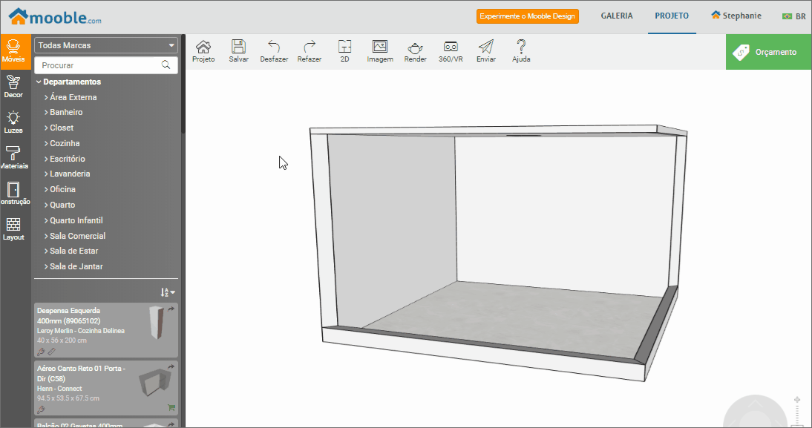Screen dimensions: 812x428
Task: Open the Materiais paint roller section
Action: (x=13, y=158)
